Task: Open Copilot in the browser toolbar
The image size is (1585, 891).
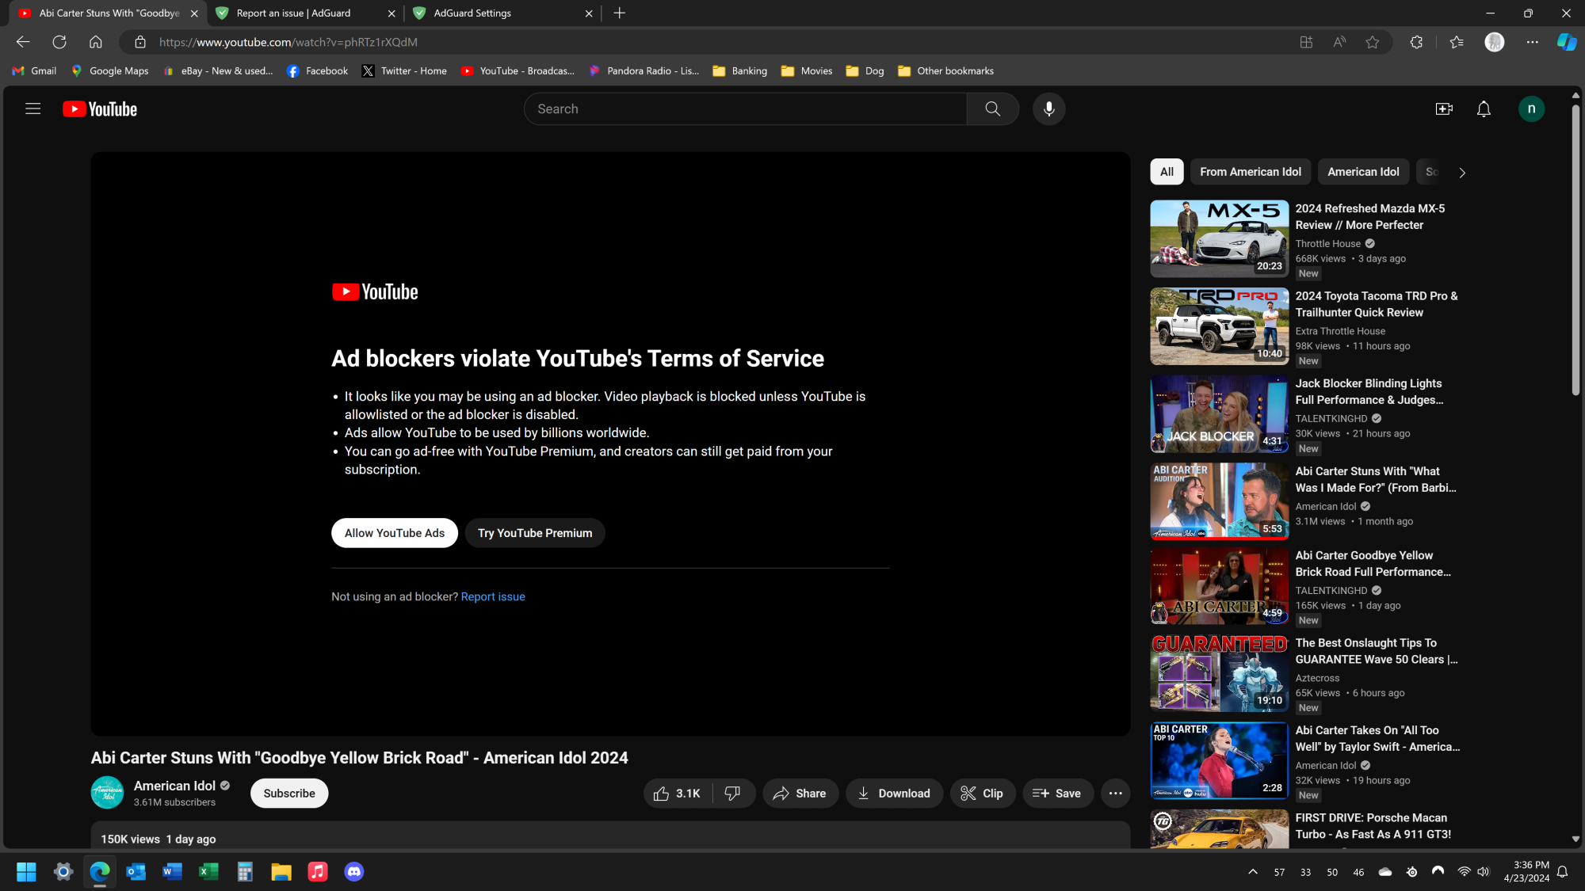Action: 1567,42
